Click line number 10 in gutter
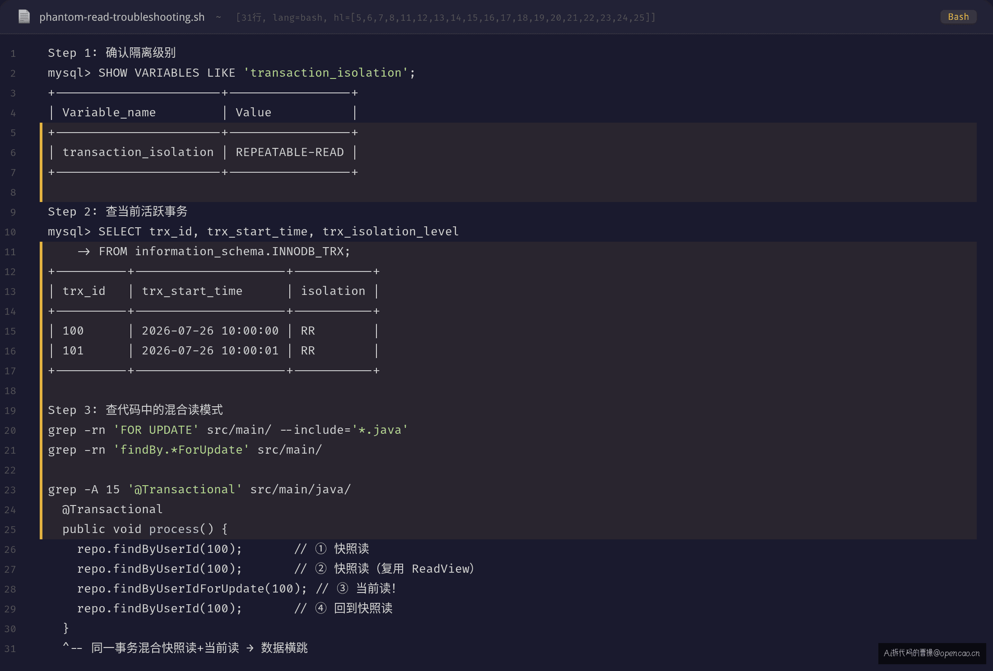This screenshot has height=671, width=993. tap(10, 232)
